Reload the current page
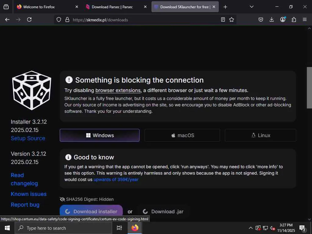The width and height of the screenshot is (312, 234). tap(29, 19)
